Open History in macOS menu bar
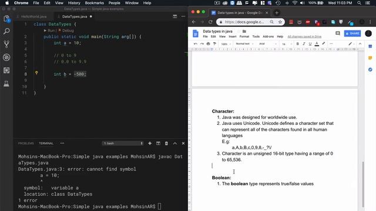The image size is (376, 211). [74, 3]
